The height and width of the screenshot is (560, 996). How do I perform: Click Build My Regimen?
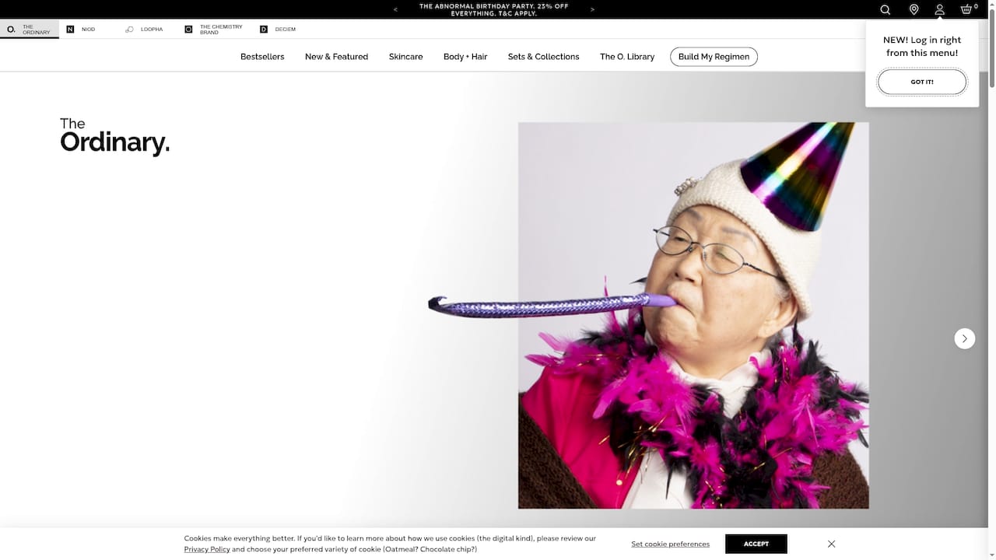(714, 56)
